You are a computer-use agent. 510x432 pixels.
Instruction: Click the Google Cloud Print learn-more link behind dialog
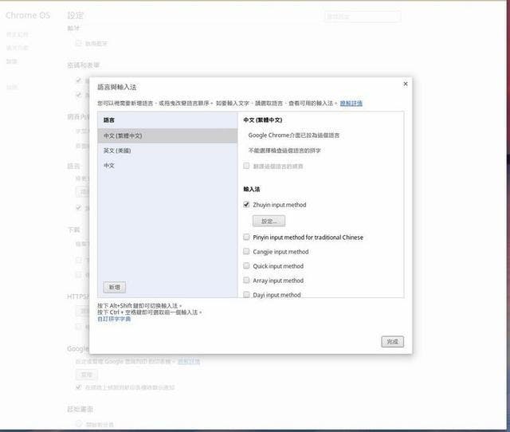[x=189, y=361]
